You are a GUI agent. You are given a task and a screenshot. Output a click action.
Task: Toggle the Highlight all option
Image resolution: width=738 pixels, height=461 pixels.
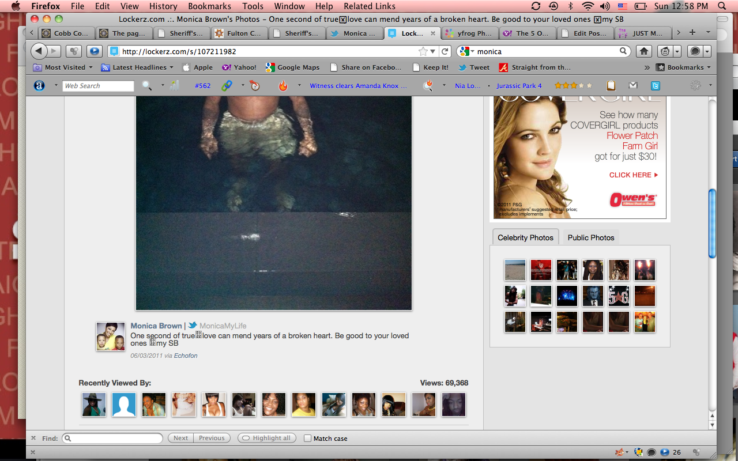tap(266, 439)
